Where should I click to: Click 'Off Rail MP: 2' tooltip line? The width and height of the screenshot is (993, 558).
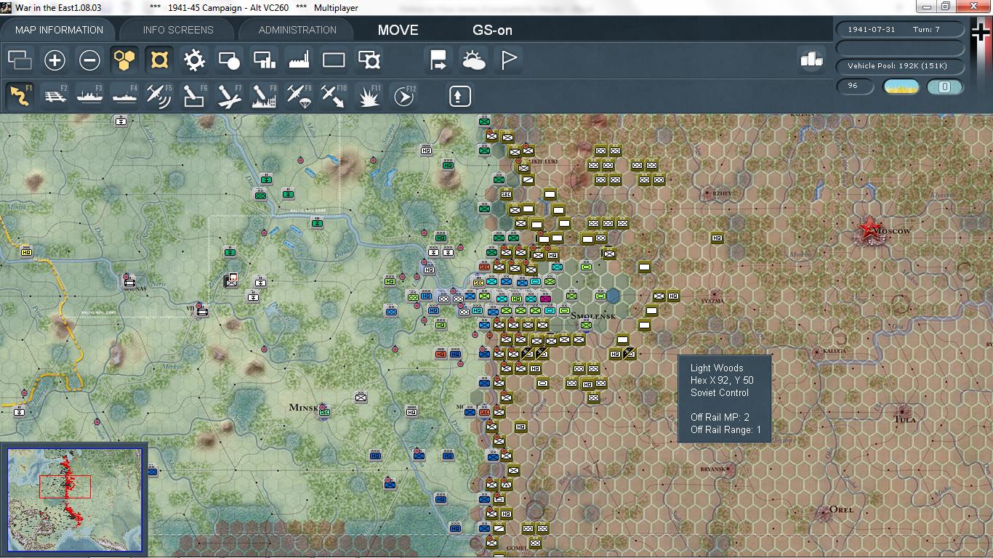[720, 417]
